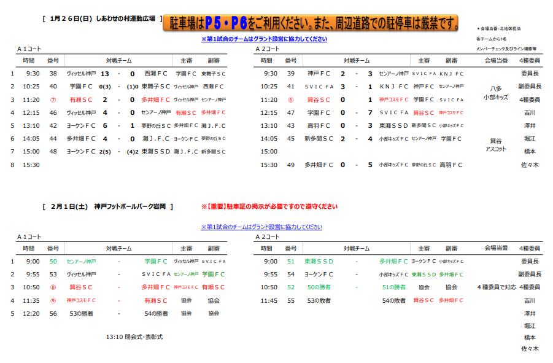The width and height of the screenshot is (553, 363).
Task: Click the green match number 52
Action: (290, 287)
